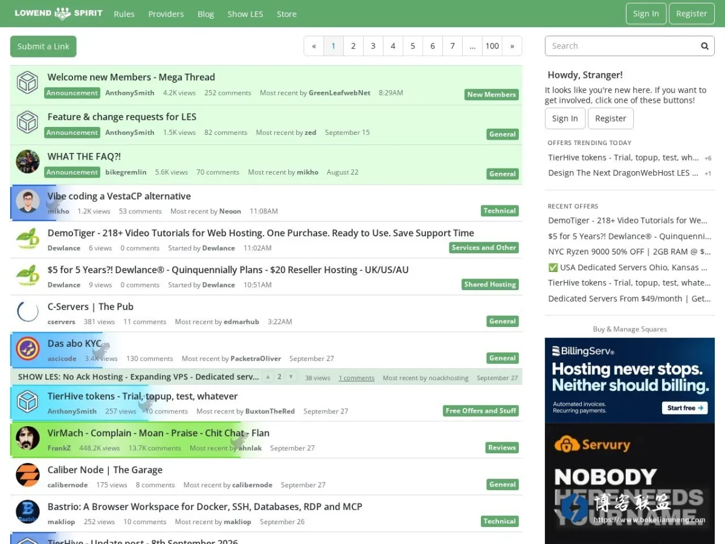Click the search magnifier icon

[704, 46]
